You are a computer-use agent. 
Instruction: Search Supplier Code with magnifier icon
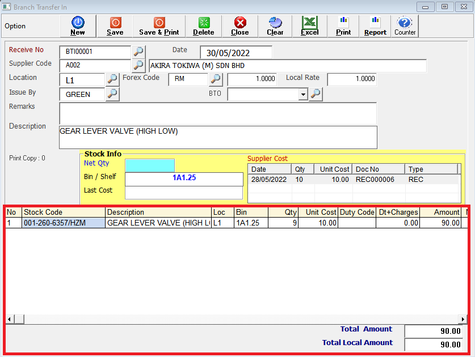point(138,65)
